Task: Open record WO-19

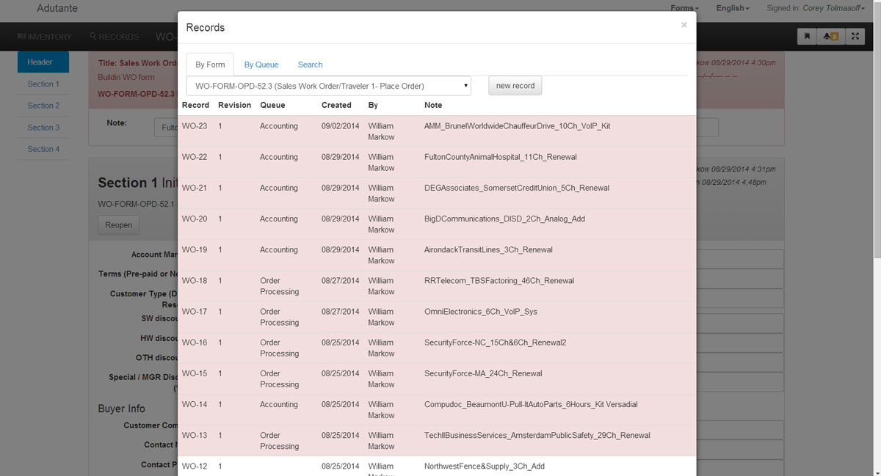Action: (195, 249)
